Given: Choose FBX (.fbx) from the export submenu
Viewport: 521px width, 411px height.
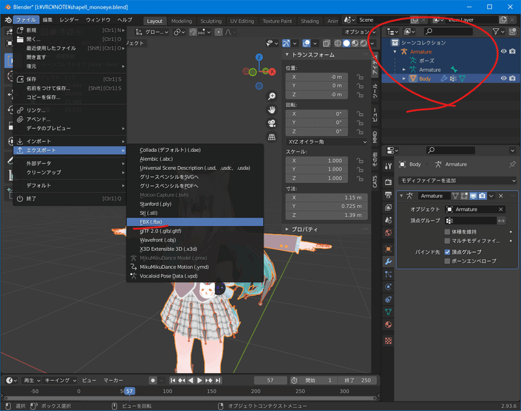Looking at the screenshot, I should (195, 222).
